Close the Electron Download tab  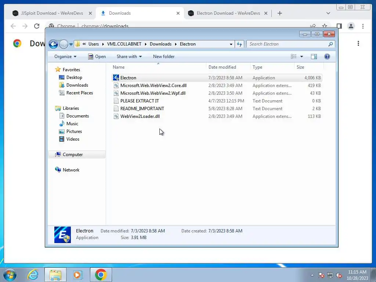click(266, 14)
